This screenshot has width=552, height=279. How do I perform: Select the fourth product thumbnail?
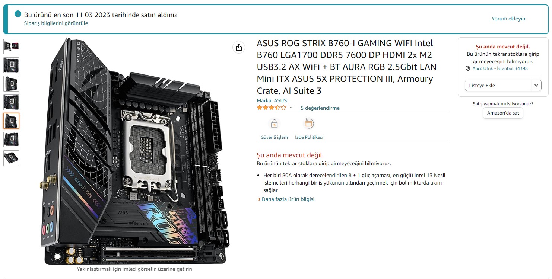[x=11, y=102]
